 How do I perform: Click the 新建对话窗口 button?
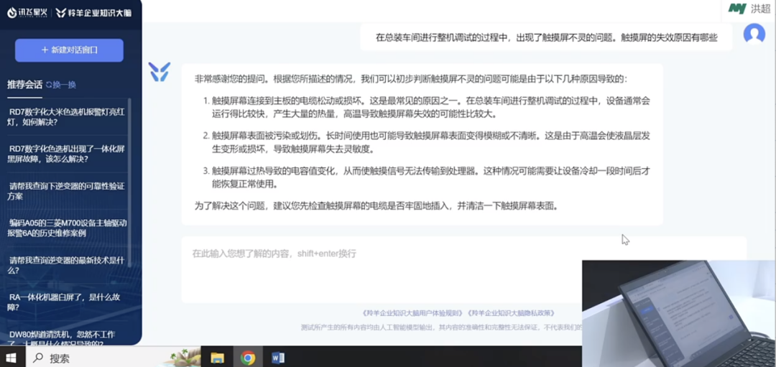click(x=69, y=50)
